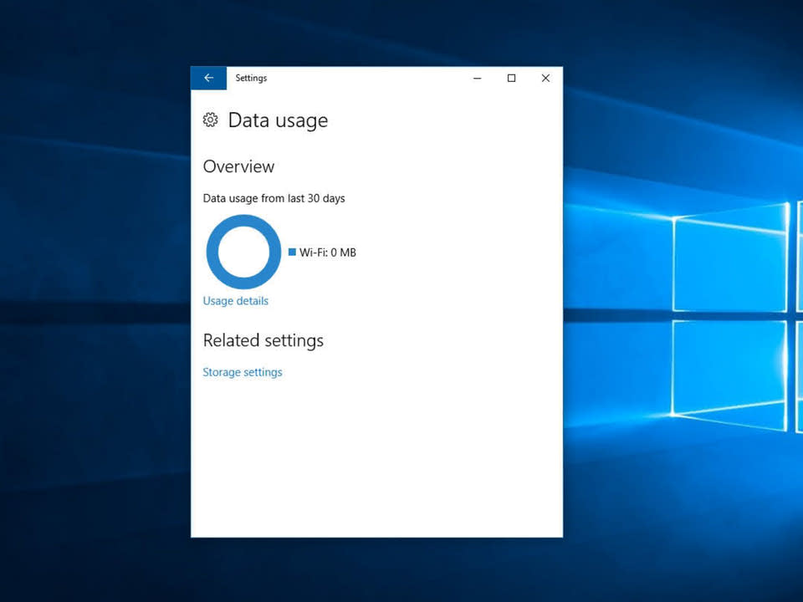Click the gear icon beside Data usage
The image size is (803, 602).
(x=210, y=120)
